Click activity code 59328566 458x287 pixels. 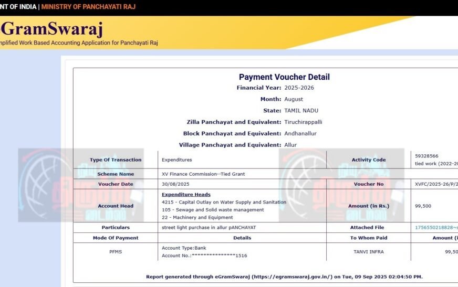coord(426,156)
